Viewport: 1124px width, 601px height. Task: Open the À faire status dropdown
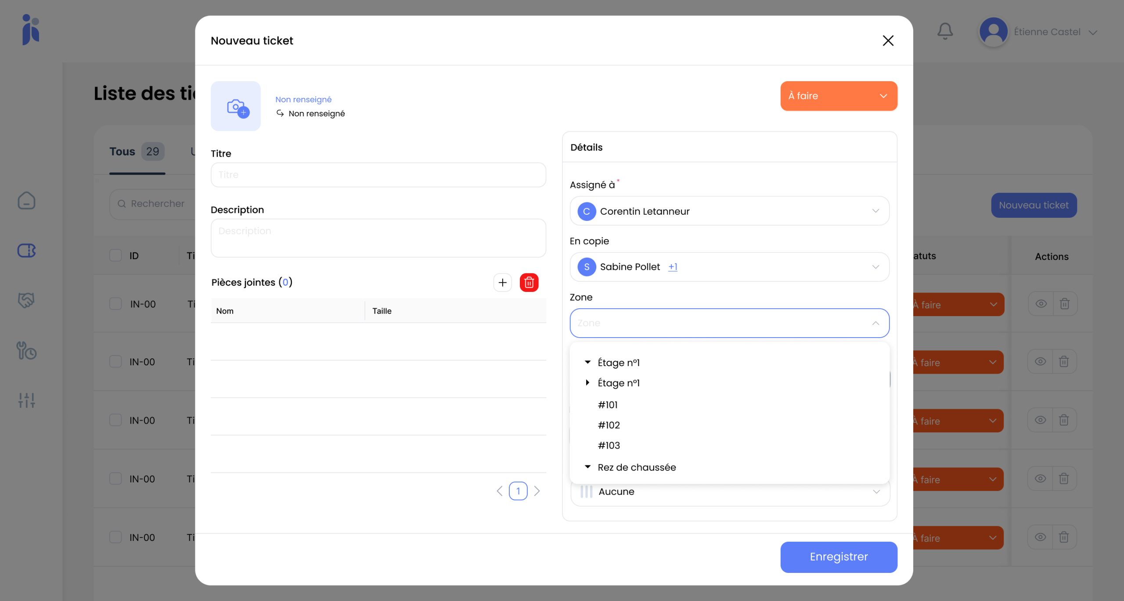click(839, 96)
